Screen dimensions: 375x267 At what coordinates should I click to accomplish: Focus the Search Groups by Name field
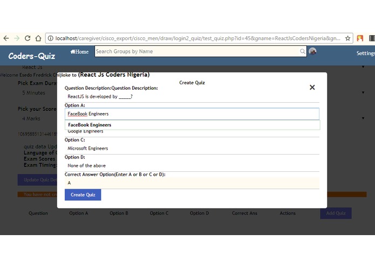coord(200,51)
